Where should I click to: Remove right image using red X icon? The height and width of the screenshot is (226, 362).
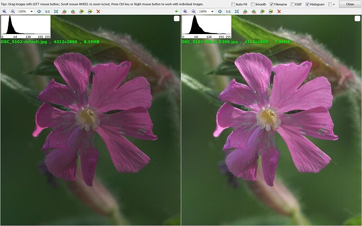[x=279, y=12]
